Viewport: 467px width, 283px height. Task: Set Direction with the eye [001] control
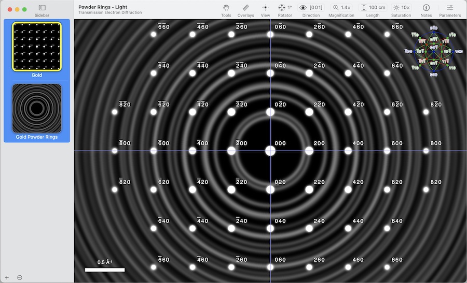[x=311, y=8]
